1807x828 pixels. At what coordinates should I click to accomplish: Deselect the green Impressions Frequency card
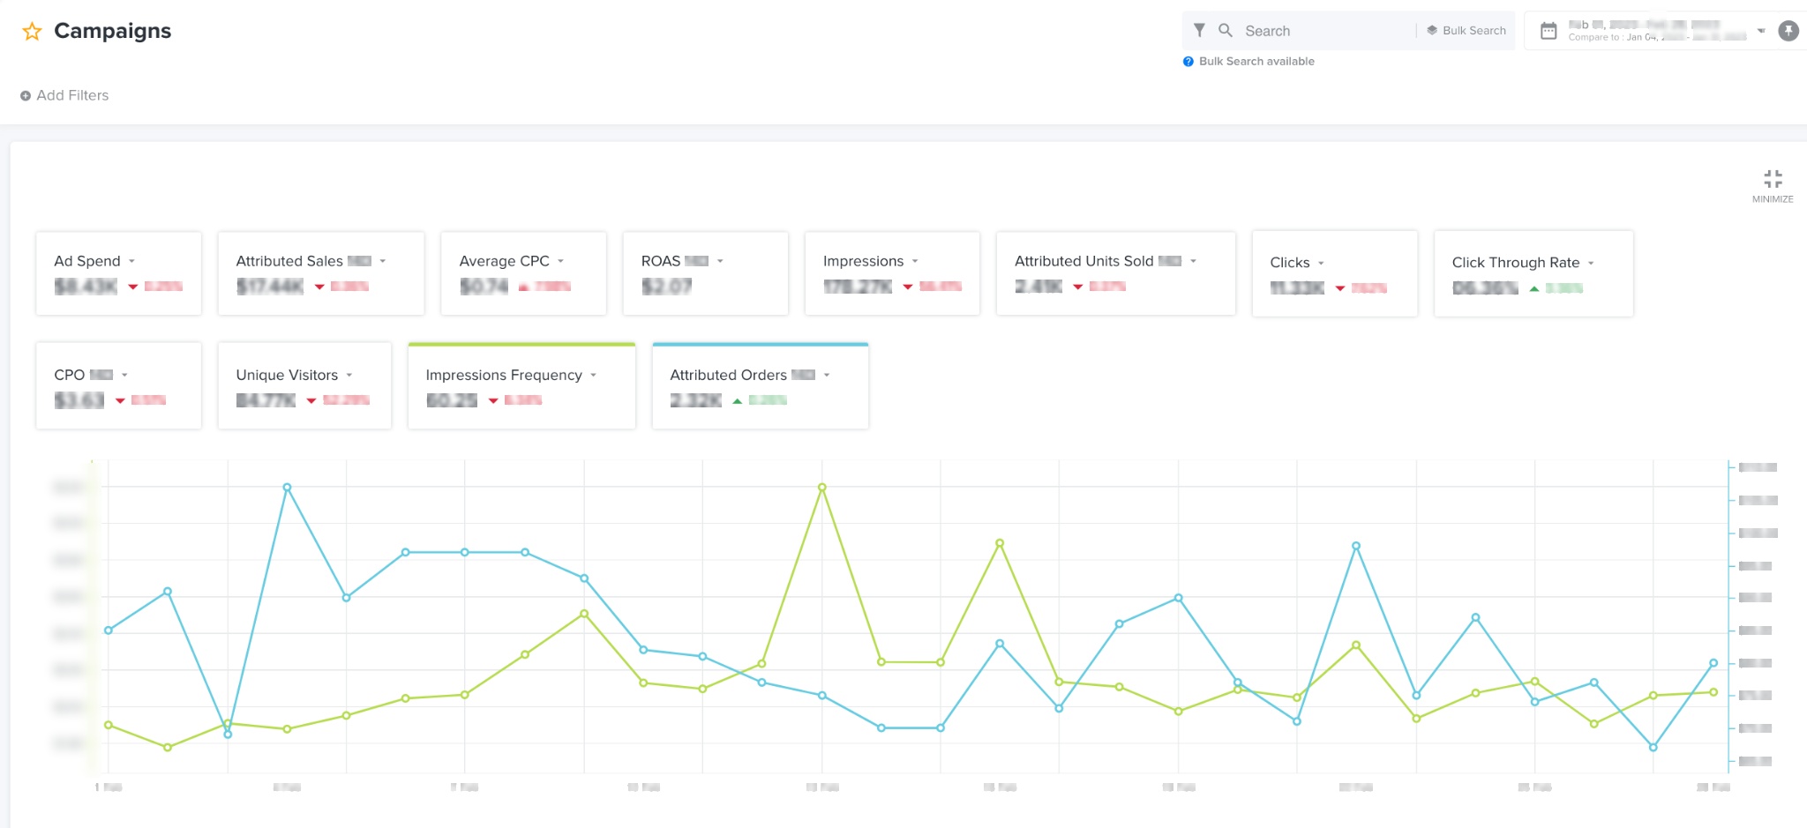521,386
